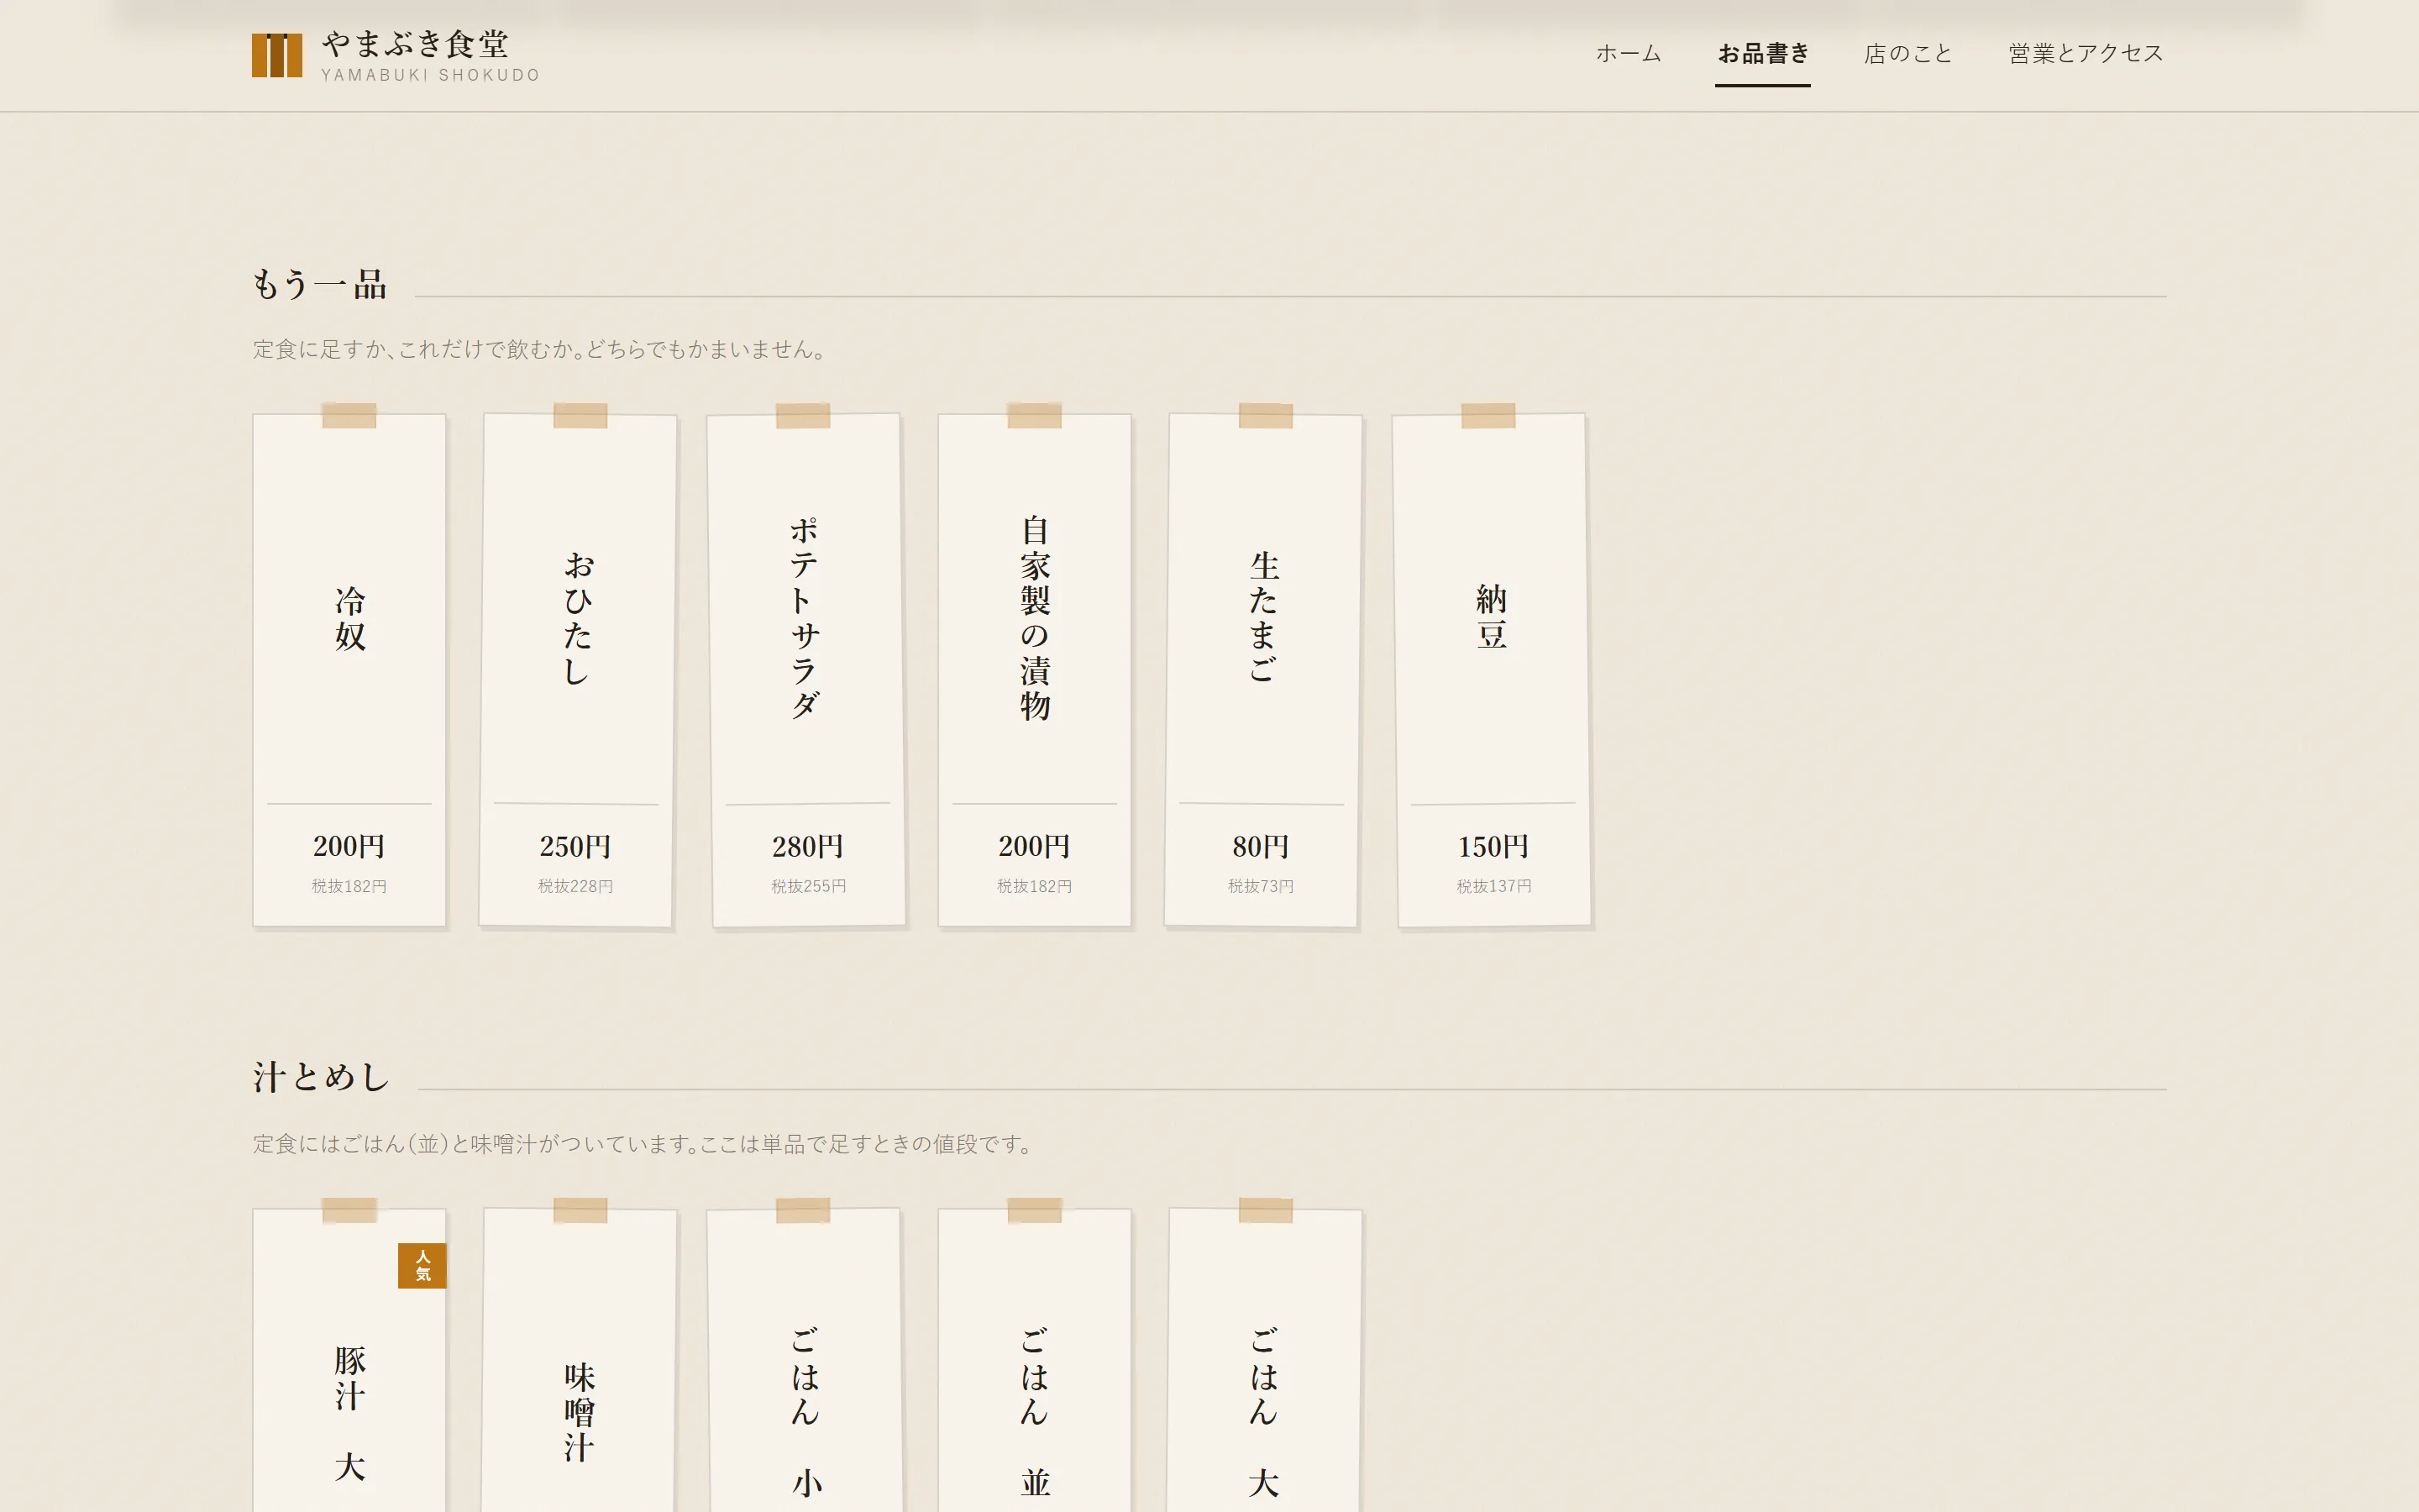The image size is (2419, 1512).
Task: Select the 納豆 menu card
Action: [1492, 670]
